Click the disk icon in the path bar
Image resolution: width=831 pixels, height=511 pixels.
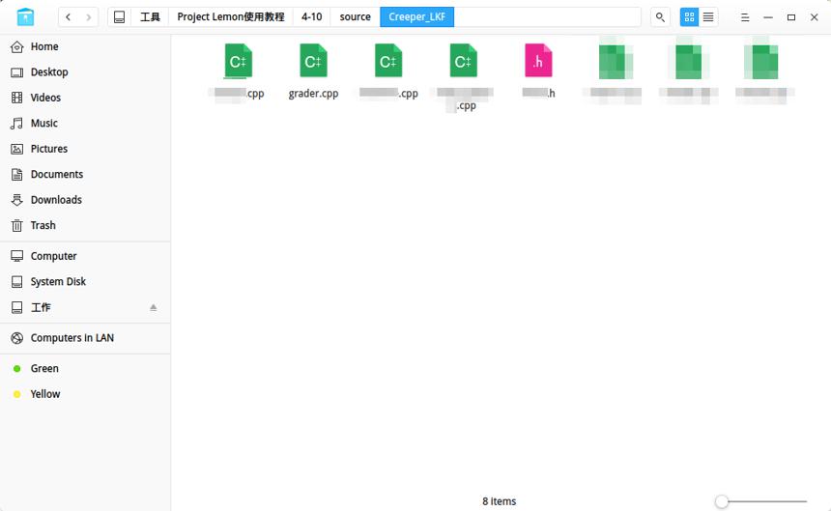[x=120, y=17]
